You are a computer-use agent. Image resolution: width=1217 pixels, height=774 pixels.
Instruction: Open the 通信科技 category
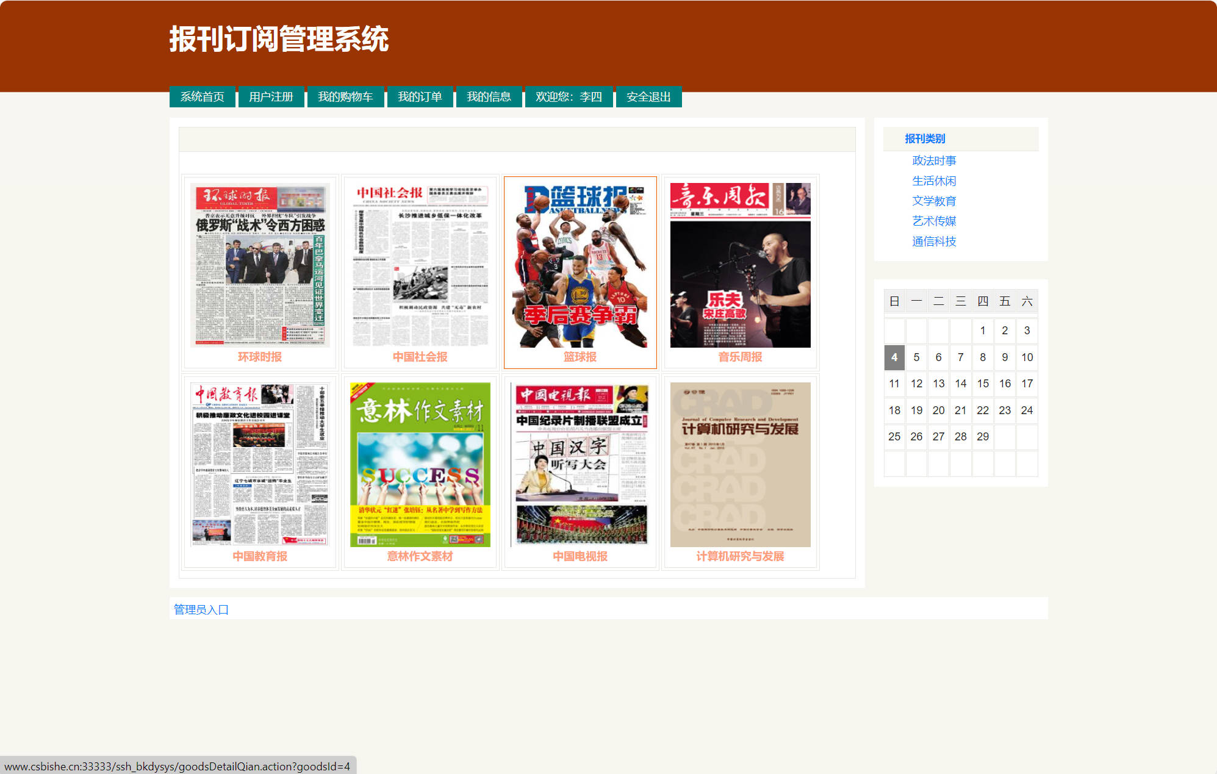pos(933,242)
